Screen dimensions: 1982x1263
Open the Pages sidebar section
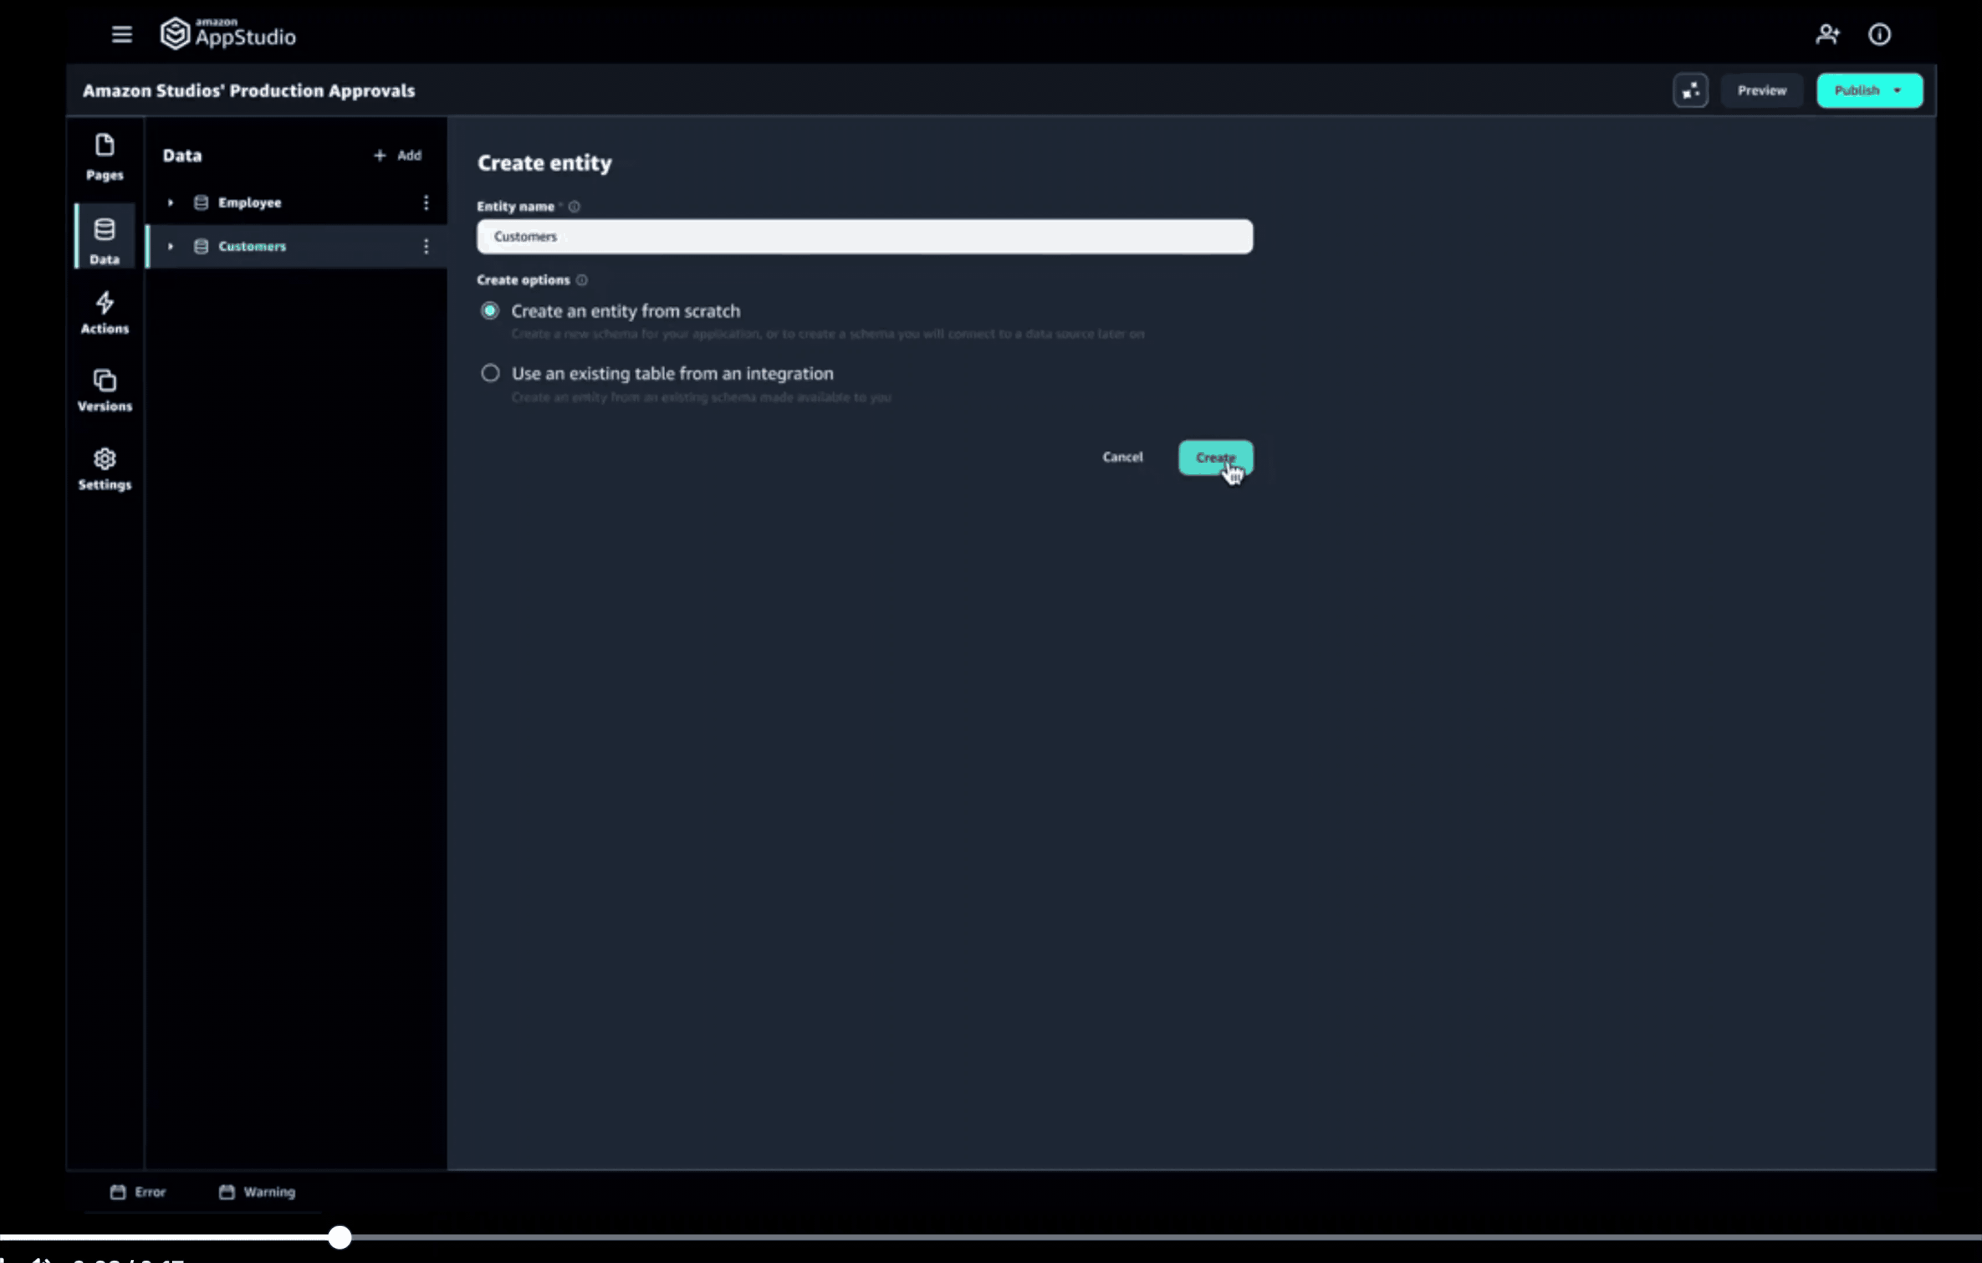coord(105,157)
